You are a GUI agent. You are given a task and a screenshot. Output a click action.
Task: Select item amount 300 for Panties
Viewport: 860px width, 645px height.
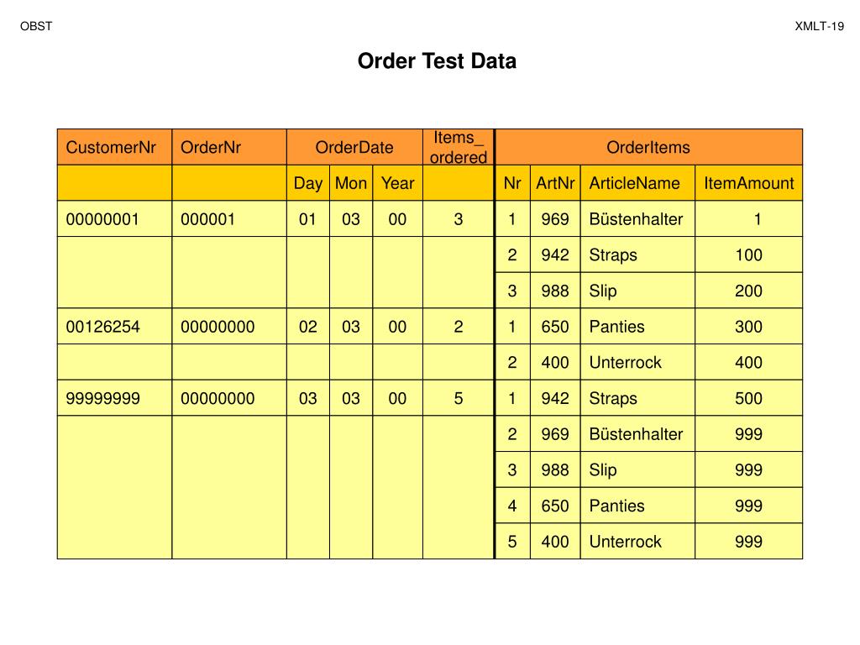[x=748, y=327]
